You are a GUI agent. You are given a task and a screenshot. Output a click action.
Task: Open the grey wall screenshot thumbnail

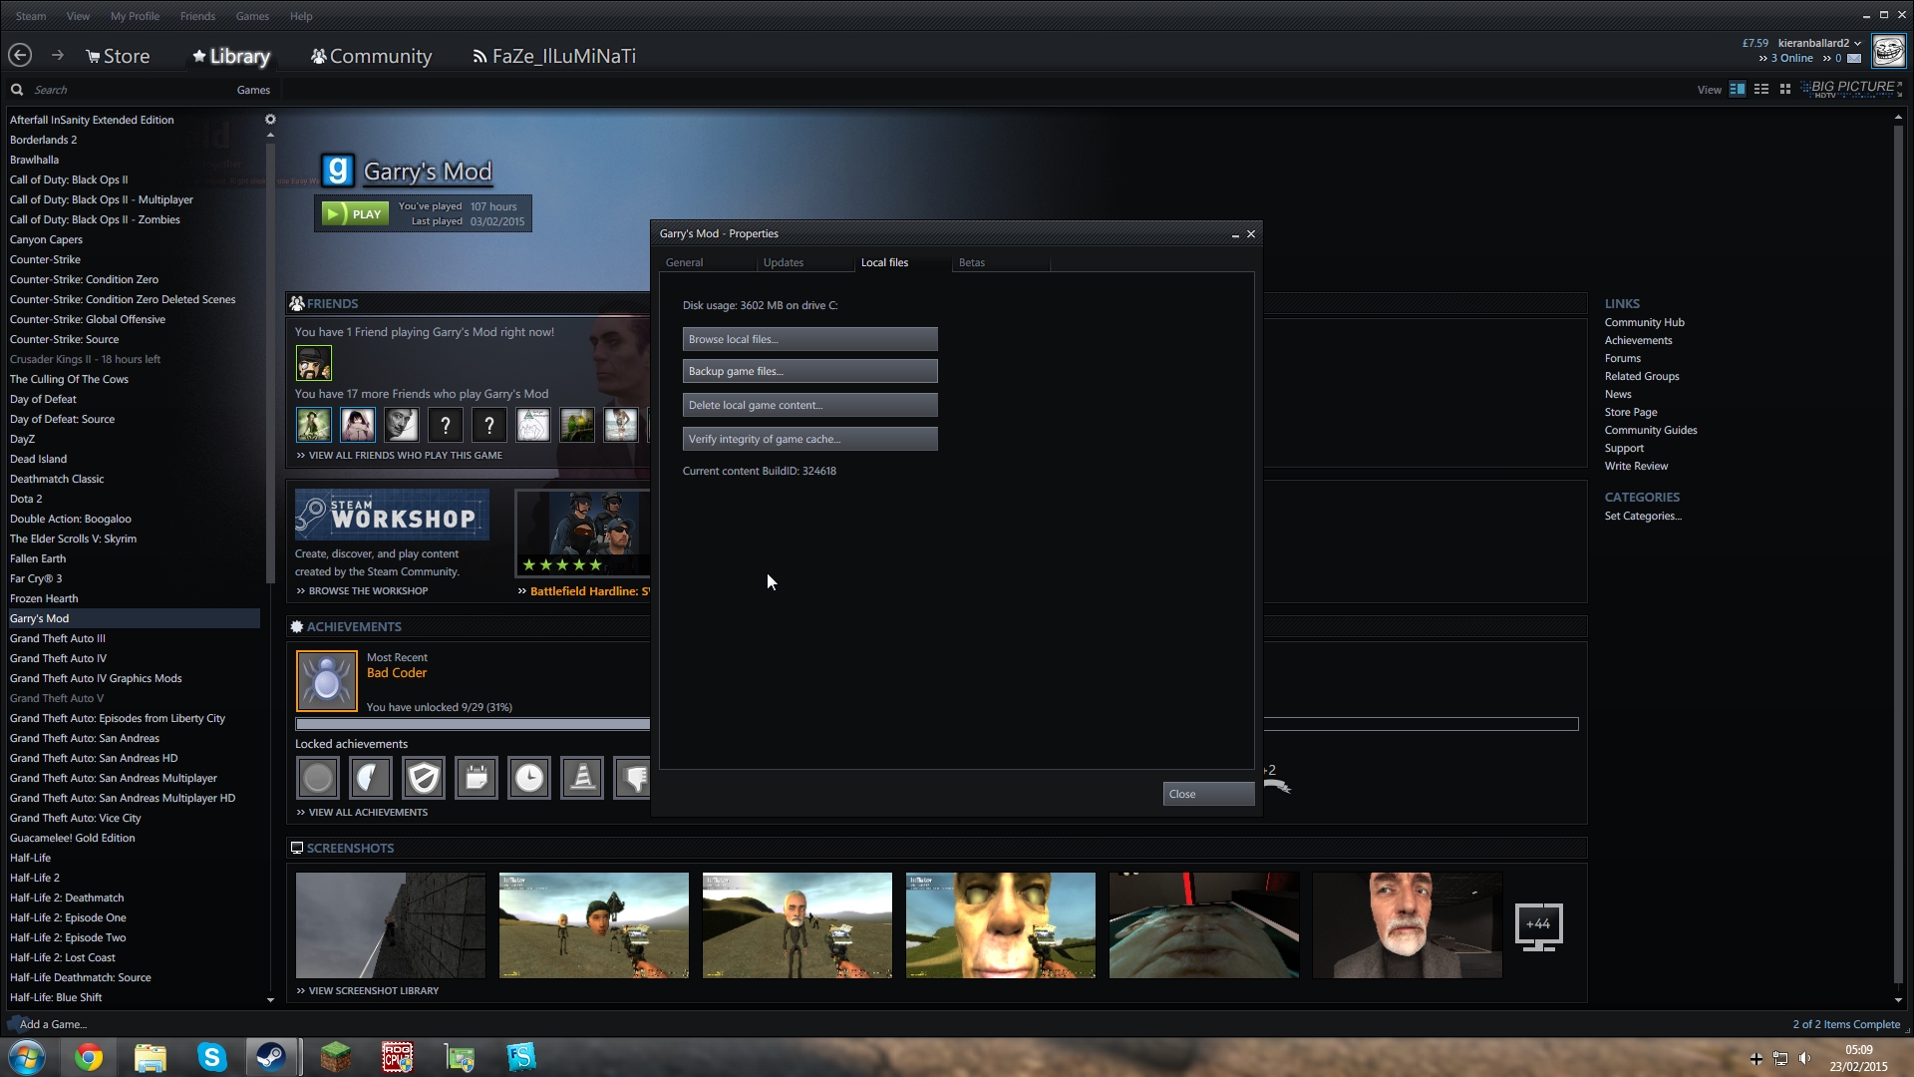tap(391, 925)
